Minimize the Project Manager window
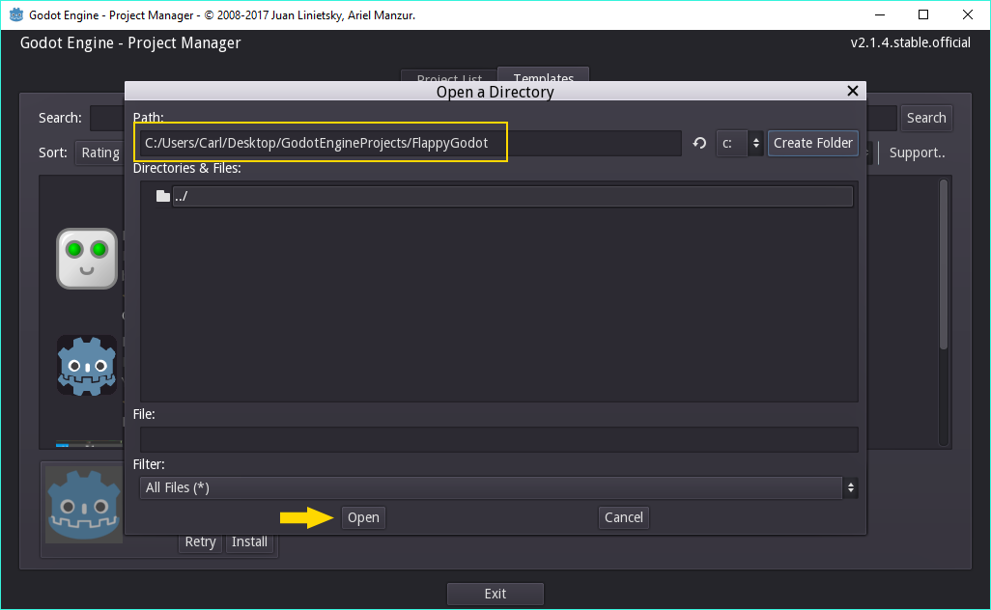Viewport: 991px width, 610px height. [x=880, y=14]
